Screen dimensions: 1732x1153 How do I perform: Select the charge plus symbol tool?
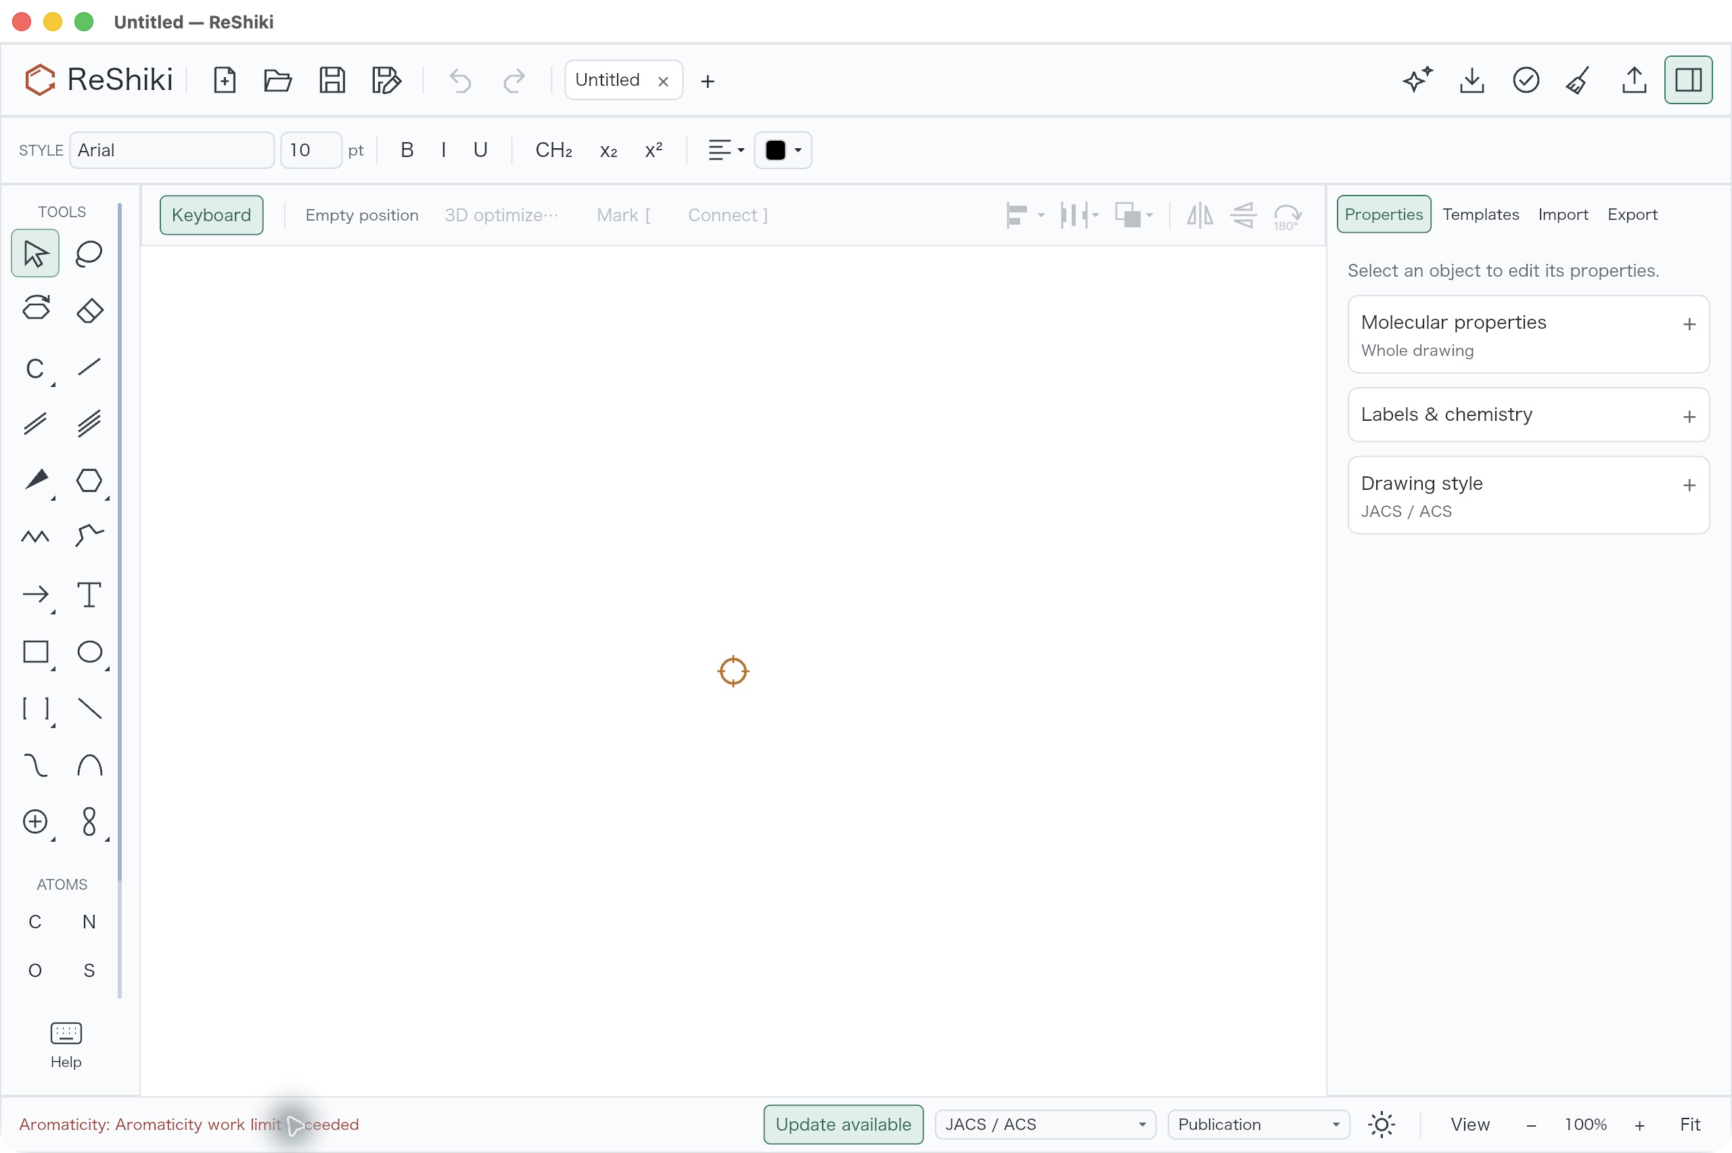click(35, 821)
